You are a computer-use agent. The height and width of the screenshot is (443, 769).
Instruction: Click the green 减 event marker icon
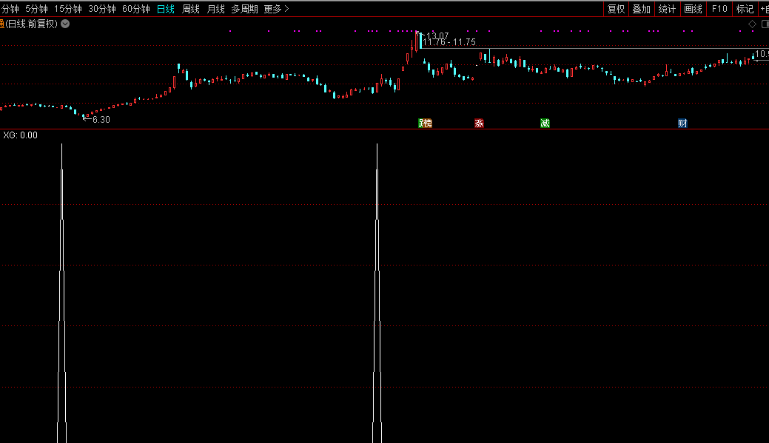[545, 124]
